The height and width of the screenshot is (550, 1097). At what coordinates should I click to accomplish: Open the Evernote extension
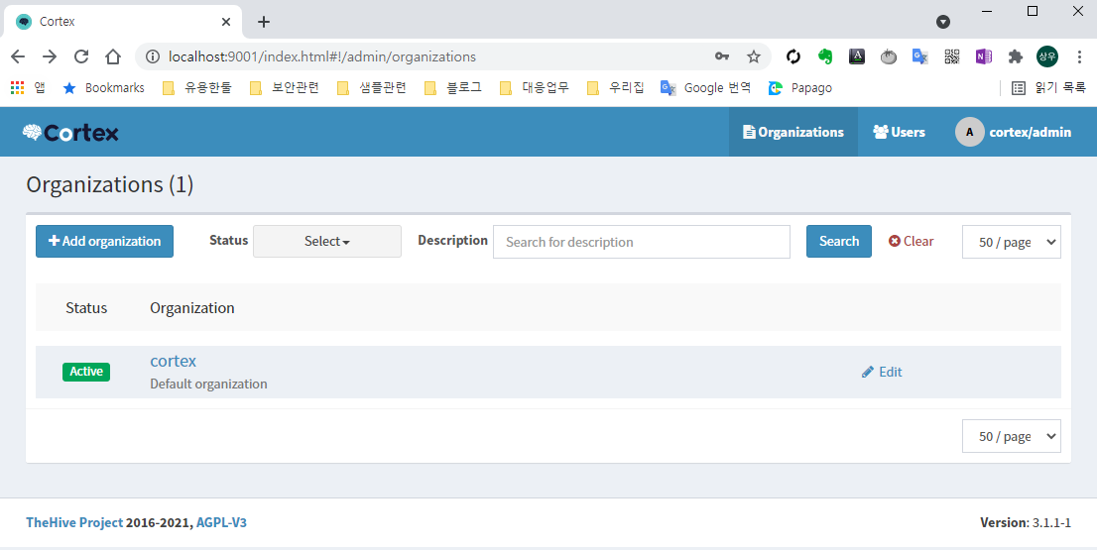tap(825, 56)
